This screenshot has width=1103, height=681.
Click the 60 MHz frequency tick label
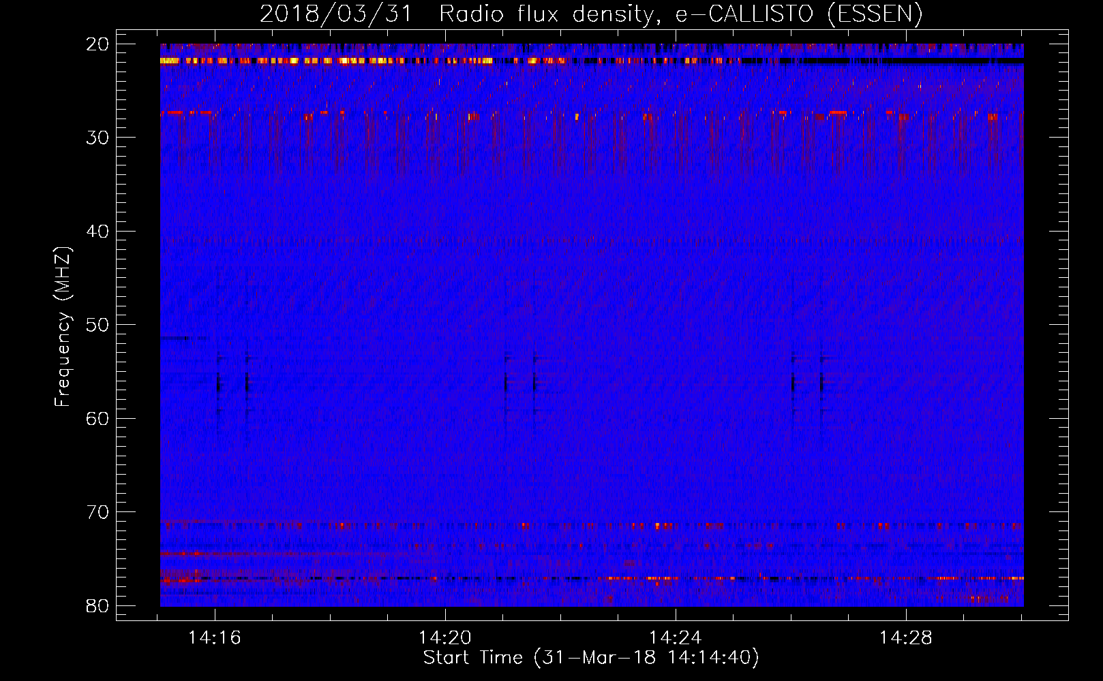click(98, 419)
